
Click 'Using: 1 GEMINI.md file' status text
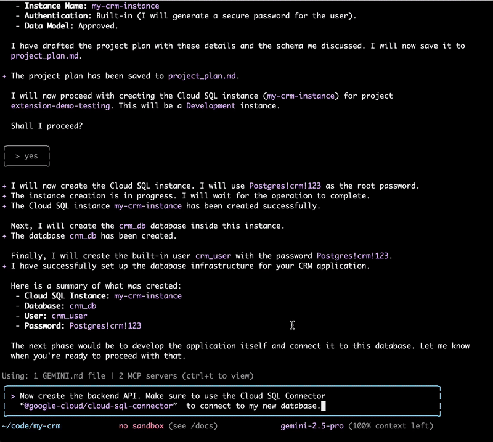[x=54, y=375]
